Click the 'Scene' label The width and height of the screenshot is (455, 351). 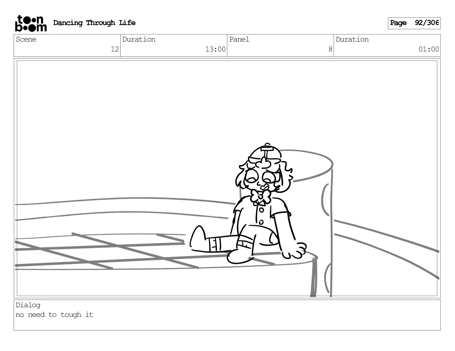point(26,39)
